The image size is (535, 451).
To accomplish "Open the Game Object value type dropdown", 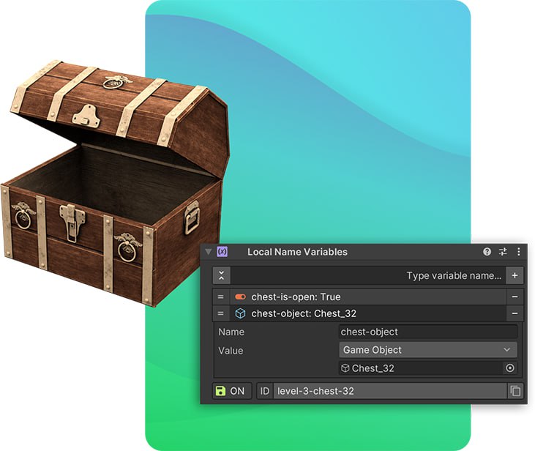I will (x=427, y=350).
